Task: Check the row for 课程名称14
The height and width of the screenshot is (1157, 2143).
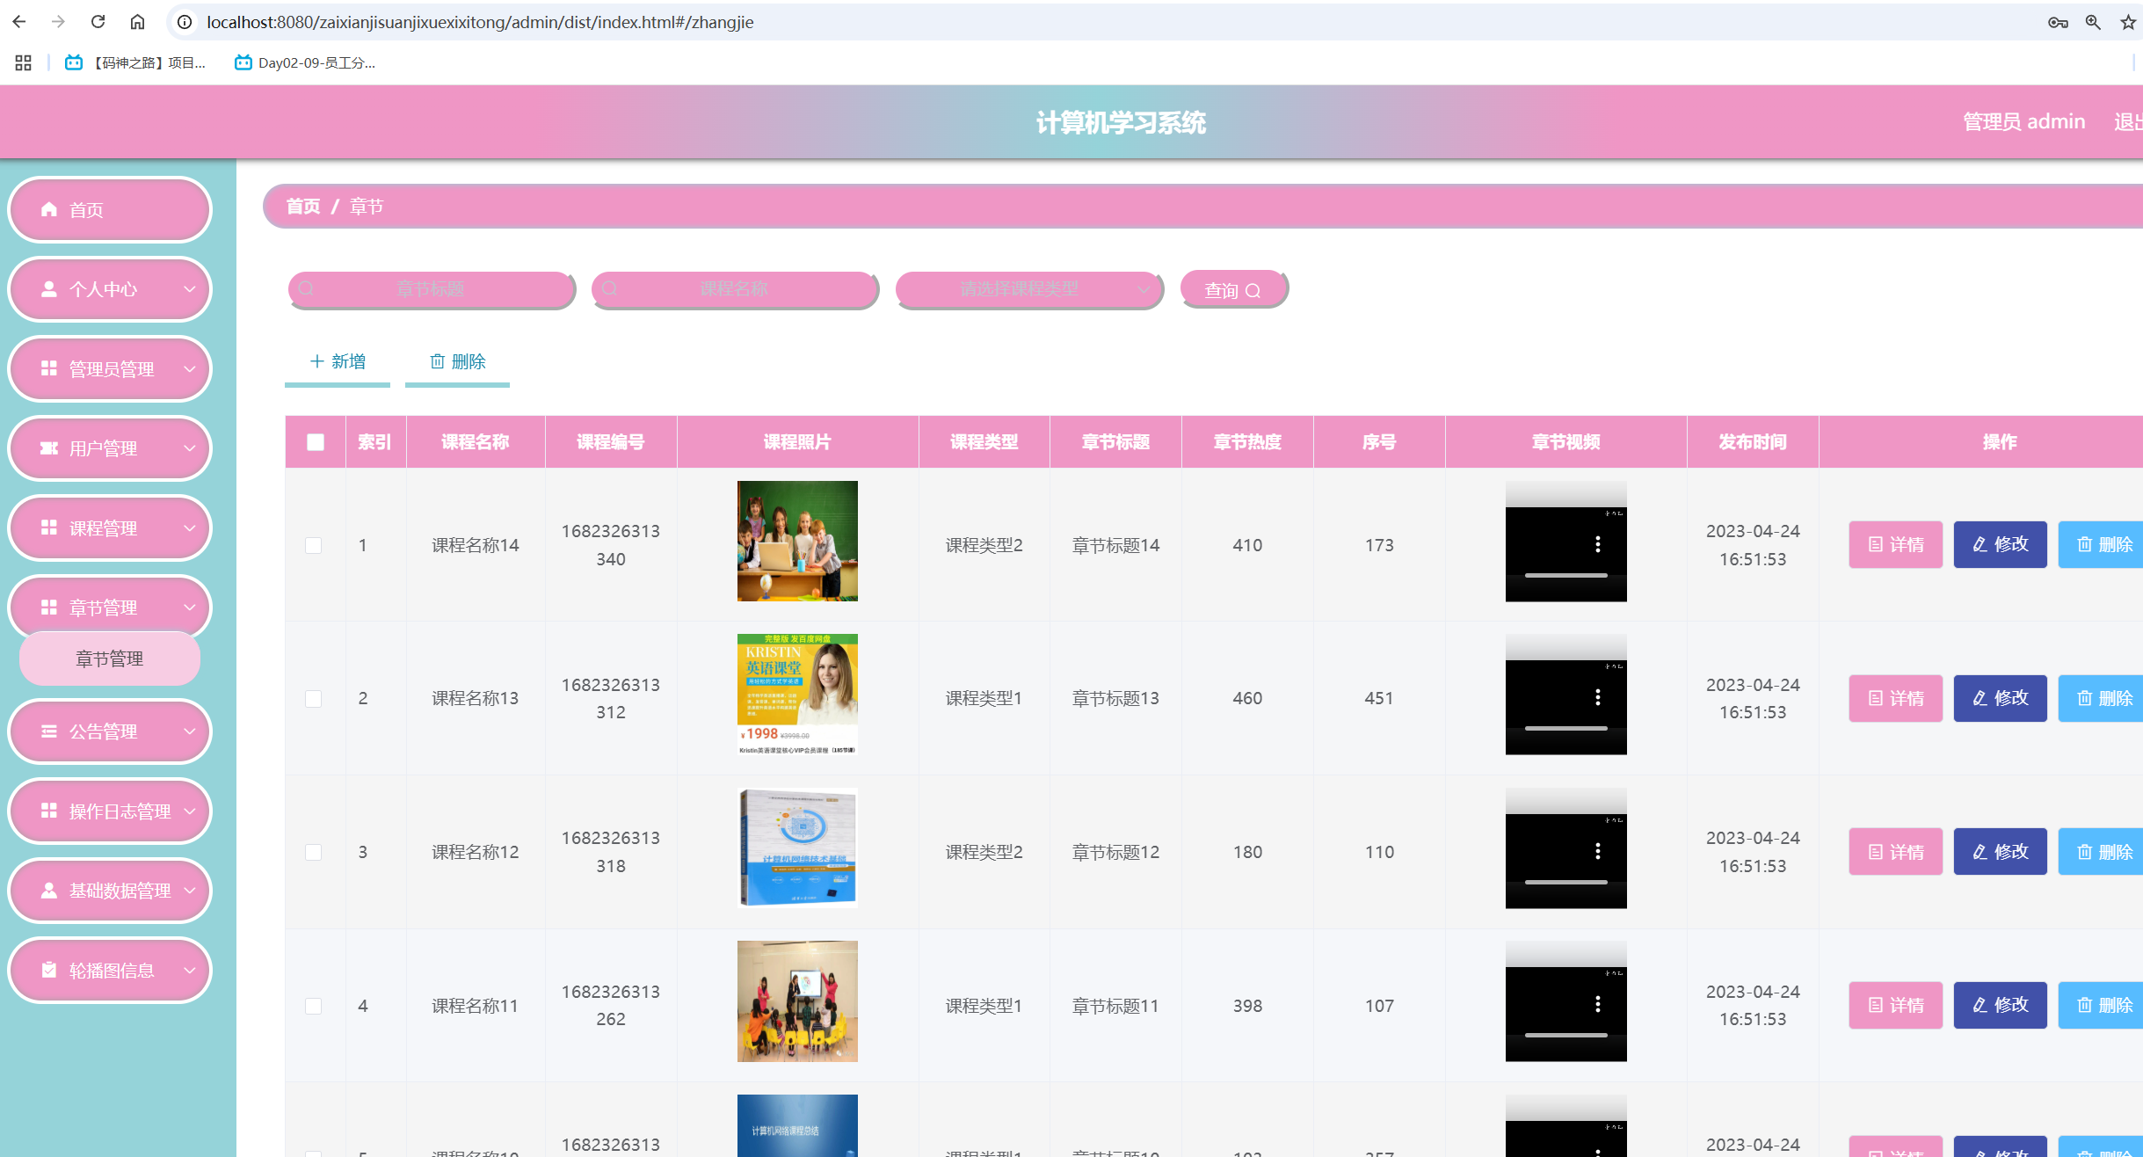Action: point(313,545)
